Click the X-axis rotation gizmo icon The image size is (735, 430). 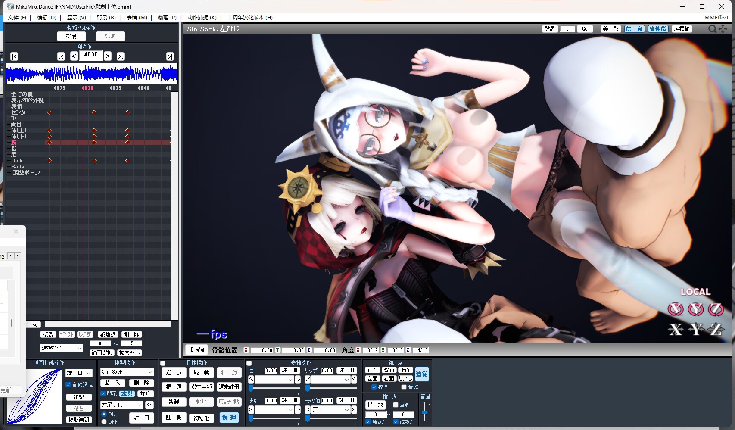[675, 308]
